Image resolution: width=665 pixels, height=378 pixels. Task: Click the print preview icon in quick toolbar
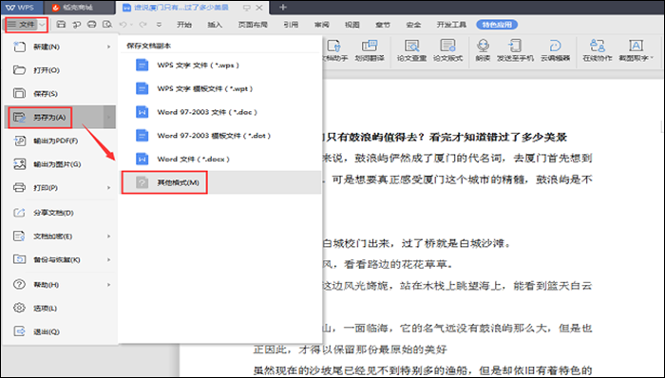tap(107, 25)
